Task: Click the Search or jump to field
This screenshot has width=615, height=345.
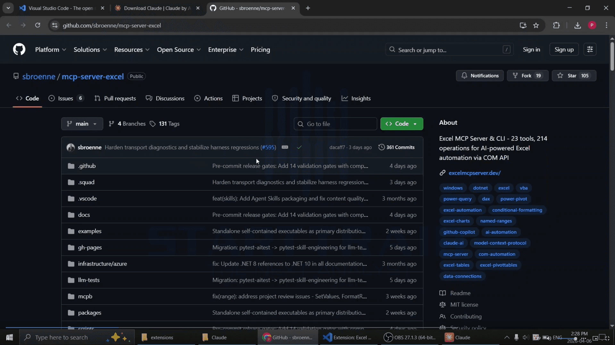Action: [449, 50]
